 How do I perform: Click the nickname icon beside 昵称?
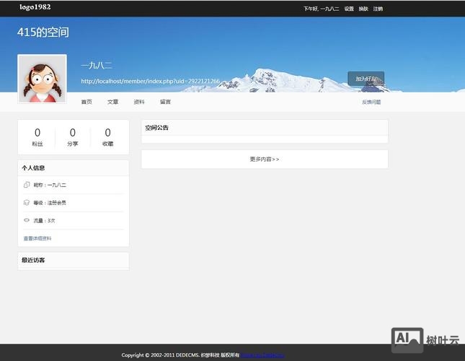tap(27, 185)
